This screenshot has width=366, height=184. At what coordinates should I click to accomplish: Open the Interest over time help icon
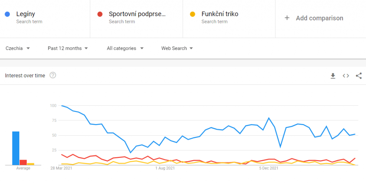pyautogui.click(x=53, y=75)
